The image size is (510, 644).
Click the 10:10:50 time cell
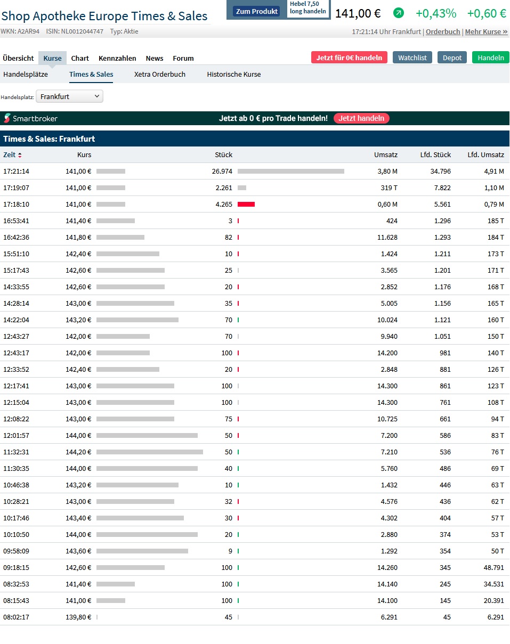(x=16, y=535)
